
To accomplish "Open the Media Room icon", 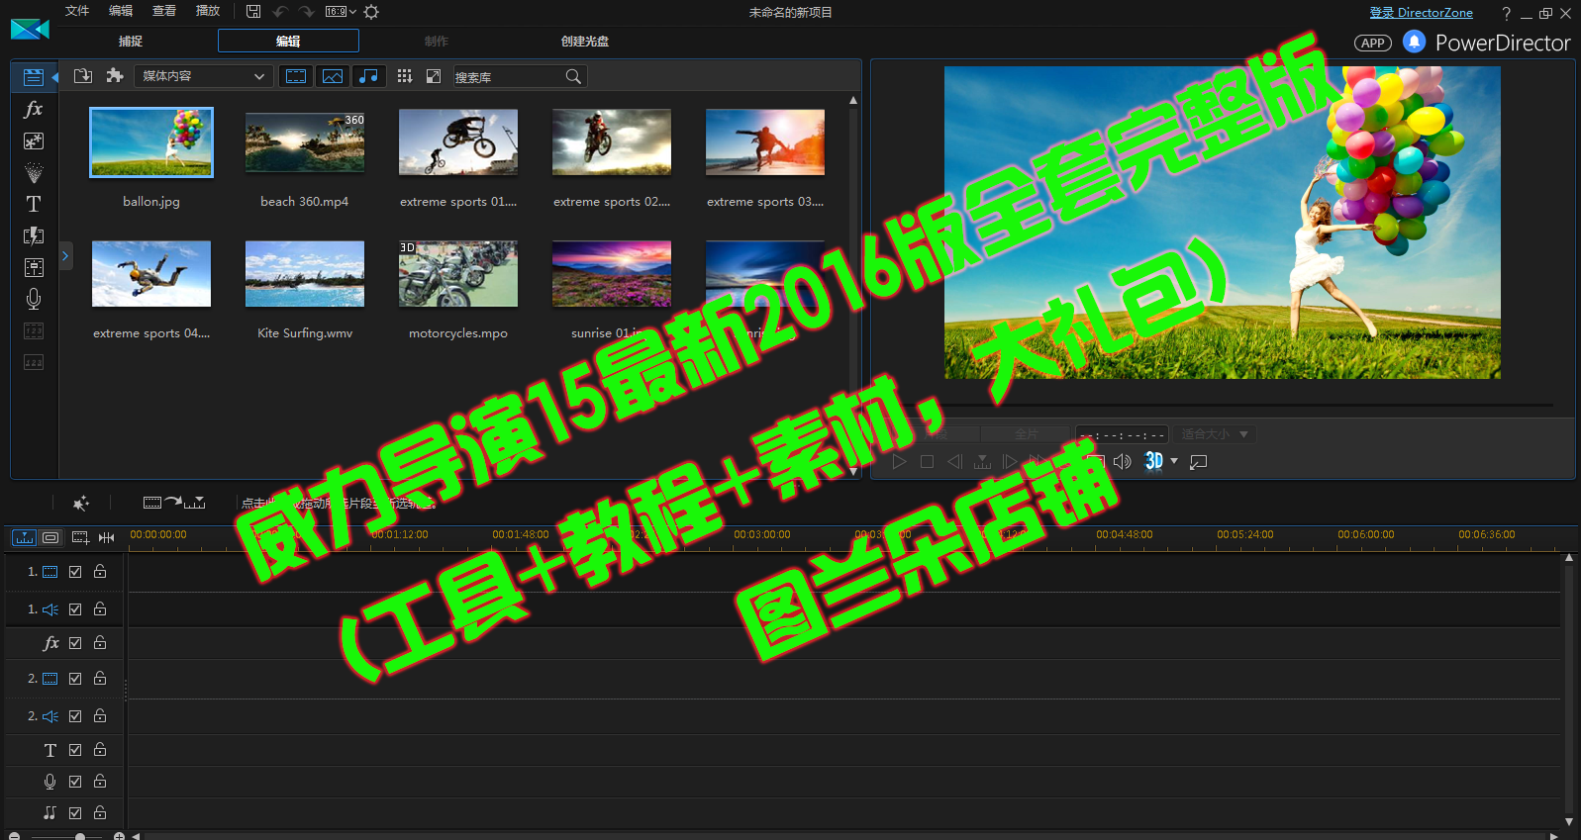I will (33, 76).
